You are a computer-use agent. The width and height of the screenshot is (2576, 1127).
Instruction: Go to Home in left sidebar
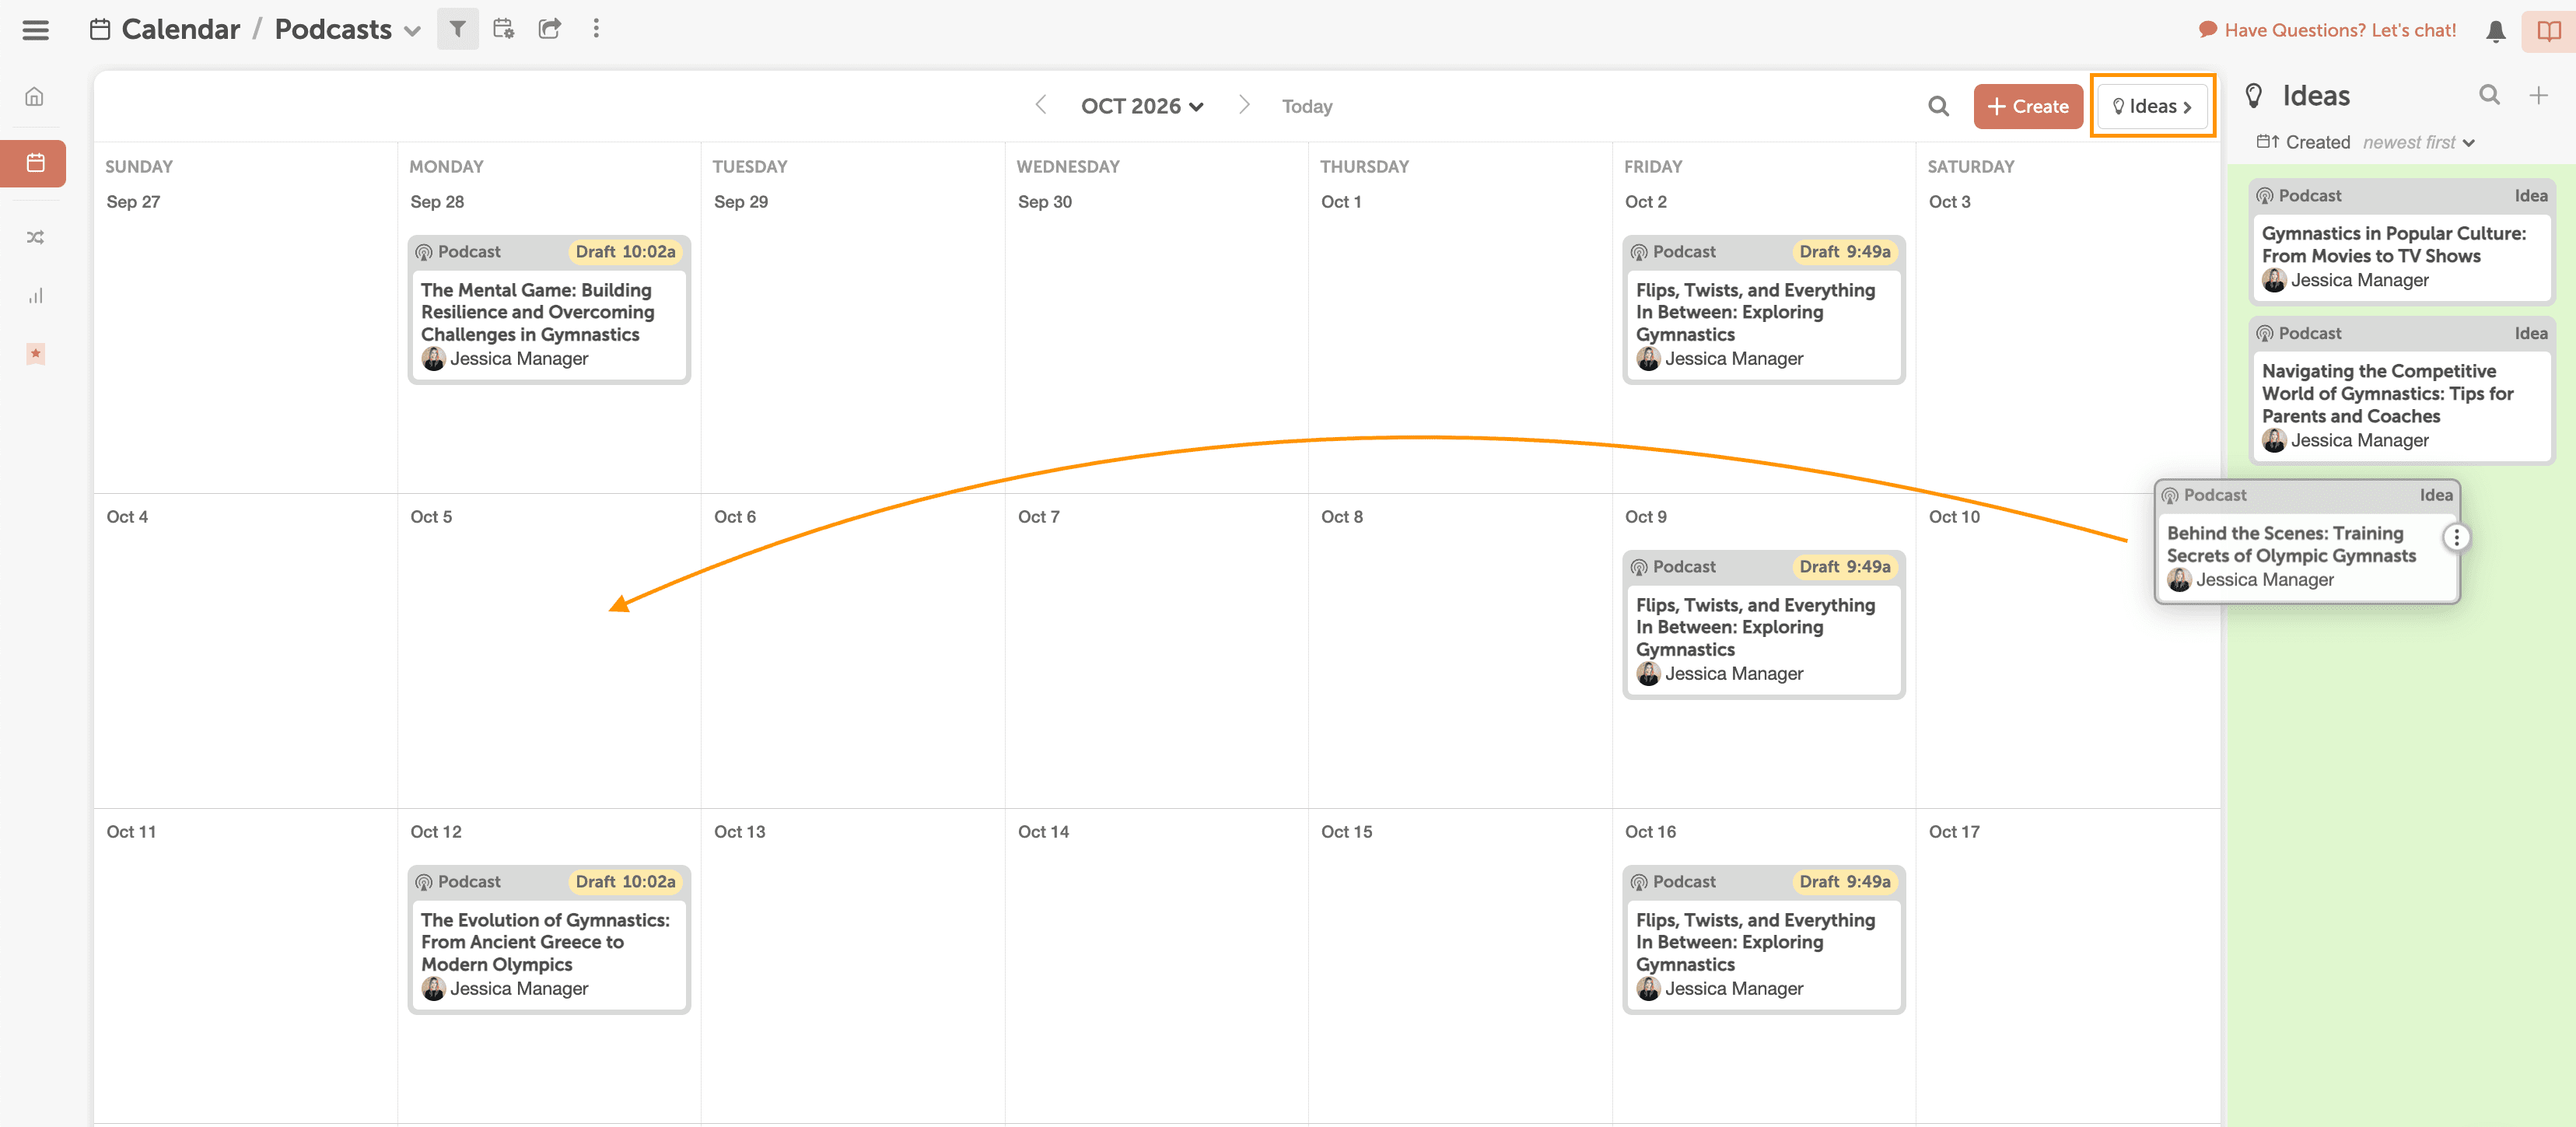pos(35,97)
